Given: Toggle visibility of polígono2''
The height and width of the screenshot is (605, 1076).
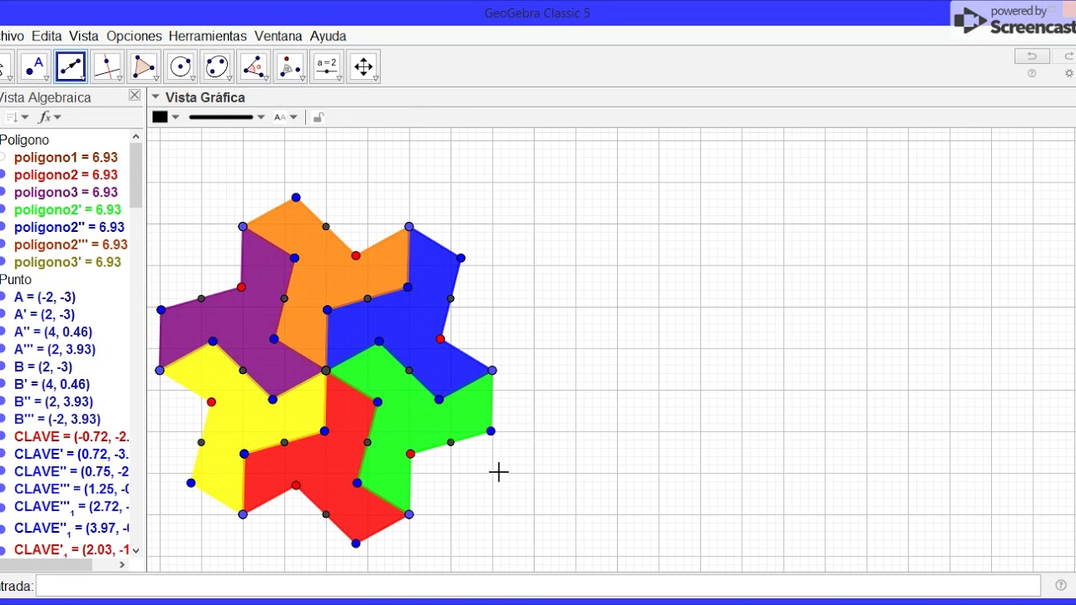Looking at the screenshot, I should 3,227.
